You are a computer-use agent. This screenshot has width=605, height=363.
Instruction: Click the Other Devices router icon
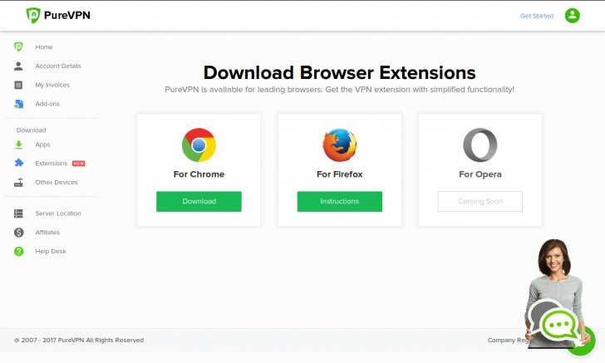18,183
